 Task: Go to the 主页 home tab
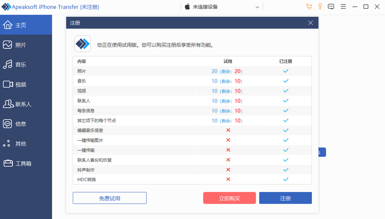click(x=26, y=25)
